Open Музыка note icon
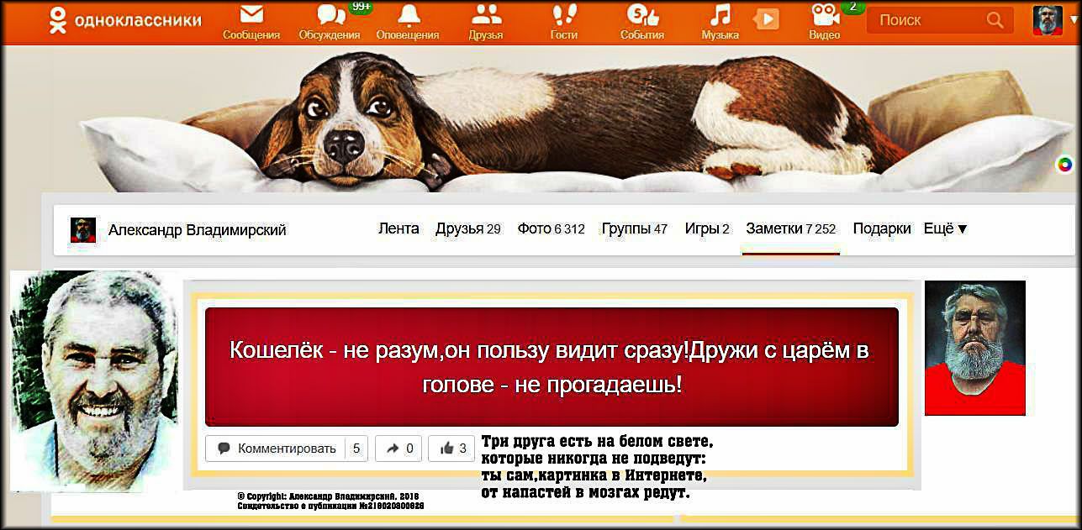Viewport: 1082px width, 530px height. (720, 15)
